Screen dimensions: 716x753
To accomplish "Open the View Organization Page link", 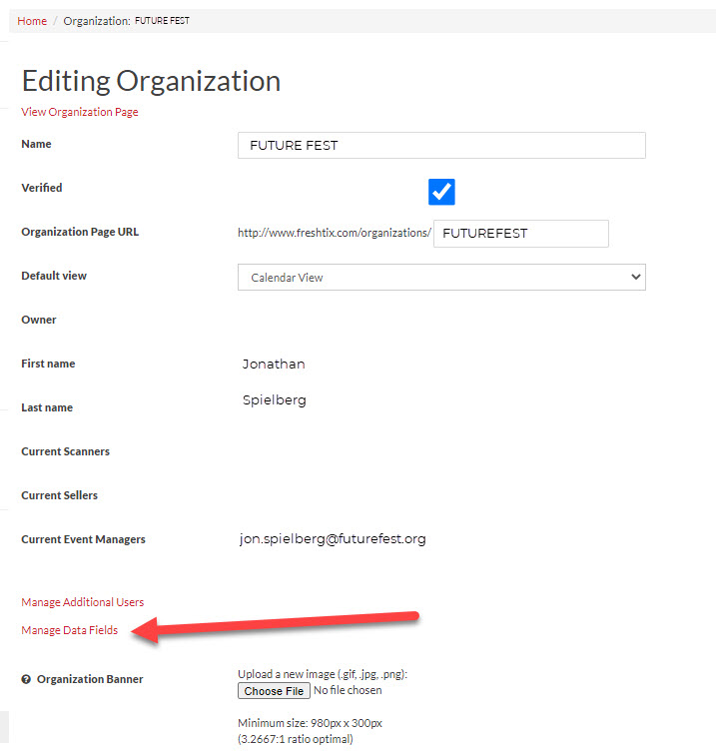I will [x=80, y=112].
